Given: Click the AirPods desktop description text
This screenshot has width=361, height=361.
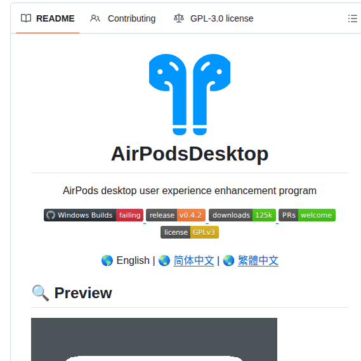Looking at the screenshot, I should [190, 190].
